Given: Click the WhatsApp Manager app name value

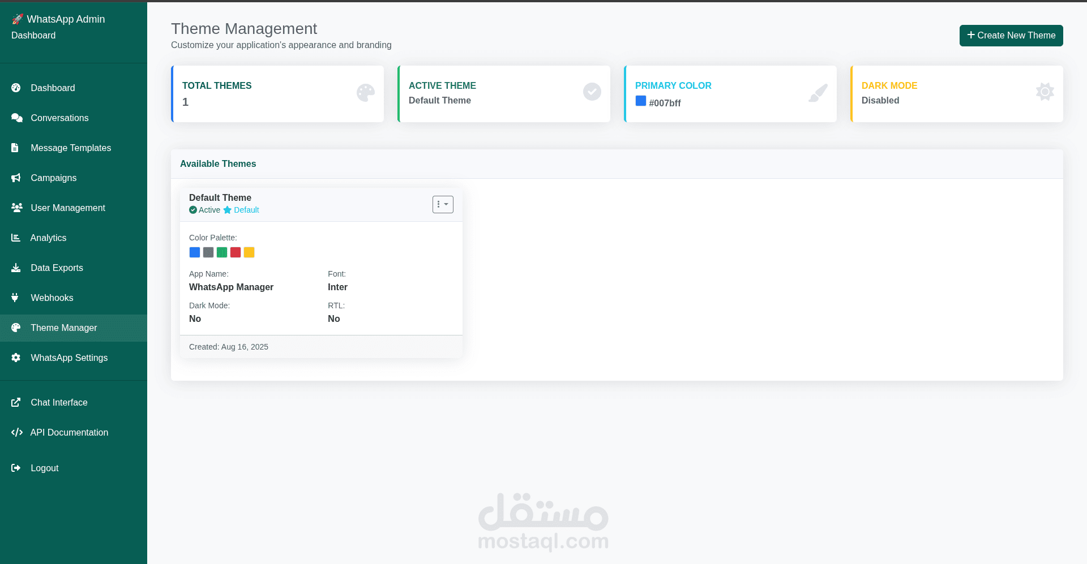Looking at the screenshot, I should 231,287.
